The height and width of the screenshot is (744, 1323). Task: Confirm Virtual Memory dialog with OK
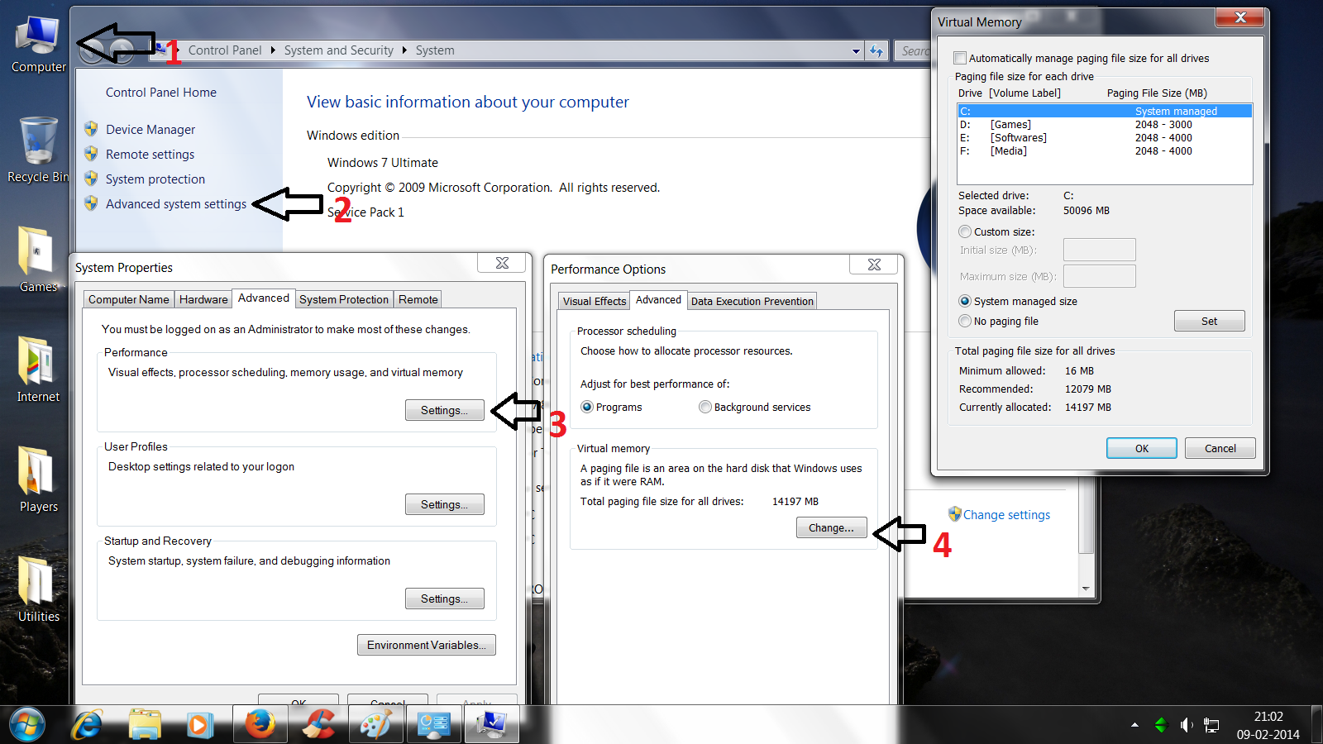coord(1142,448)
